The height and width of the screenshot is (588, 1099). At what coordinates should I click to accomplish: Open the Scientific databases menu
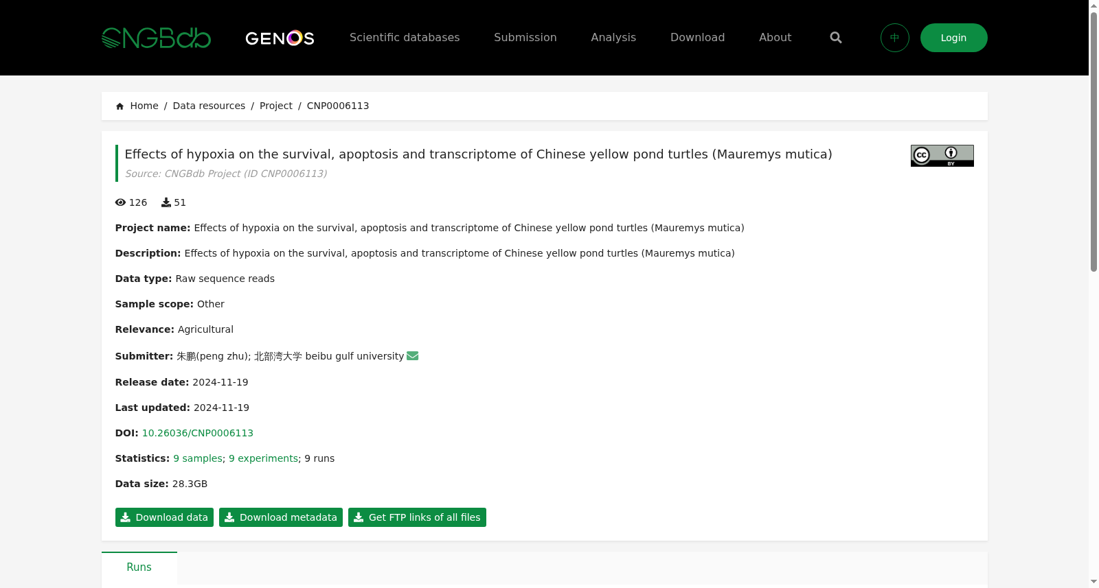pyautogui.click(x=405, y=38)
